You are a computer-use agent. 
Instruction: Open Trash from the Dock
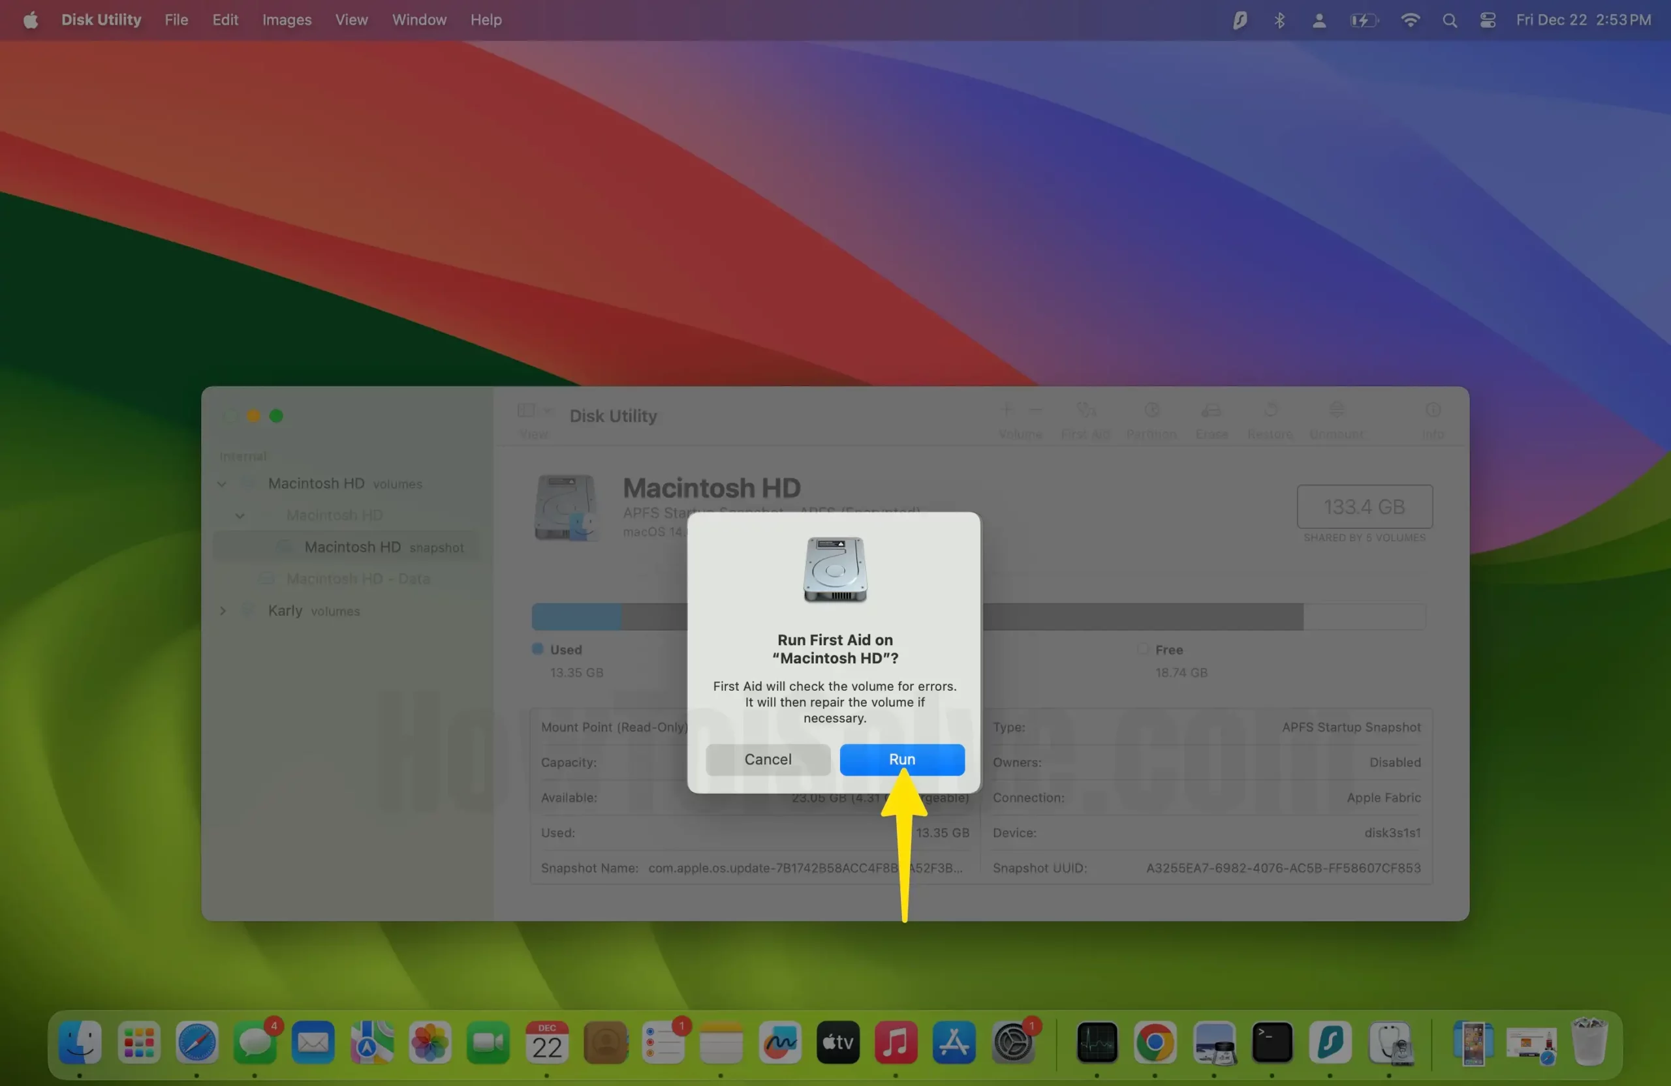pyautogui.click(x=1589, y=1042)
